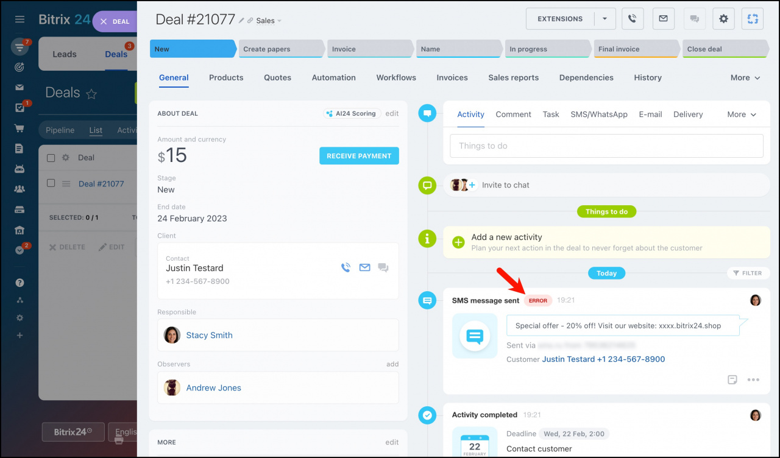Select the Comment tab in timeline

(513, 114)
